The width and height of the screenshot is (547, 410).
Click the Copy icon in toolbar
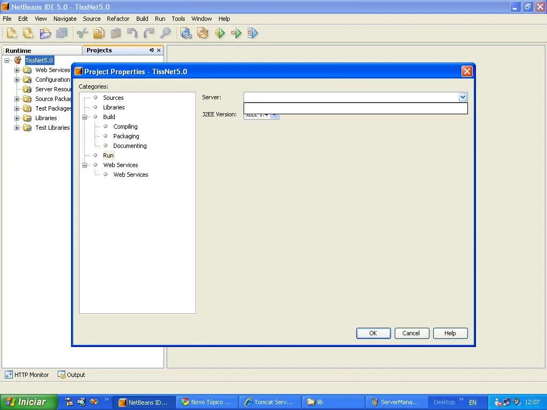[x=99, y=33]
